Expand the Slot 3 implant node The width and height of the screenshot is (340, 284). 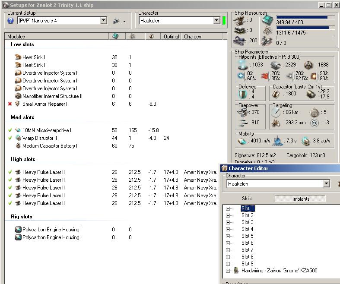(x=228, y=222)
